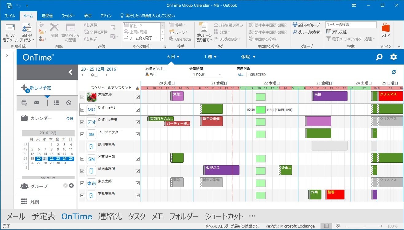Click the SELECTED display filter link

tap(258, 75)
